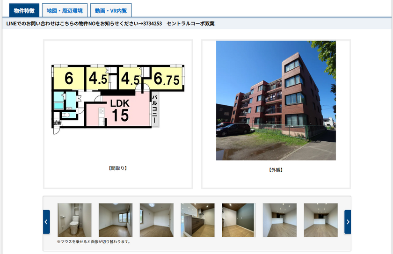
Task: Click the building exterior photo
Action: tap(276, 101)
